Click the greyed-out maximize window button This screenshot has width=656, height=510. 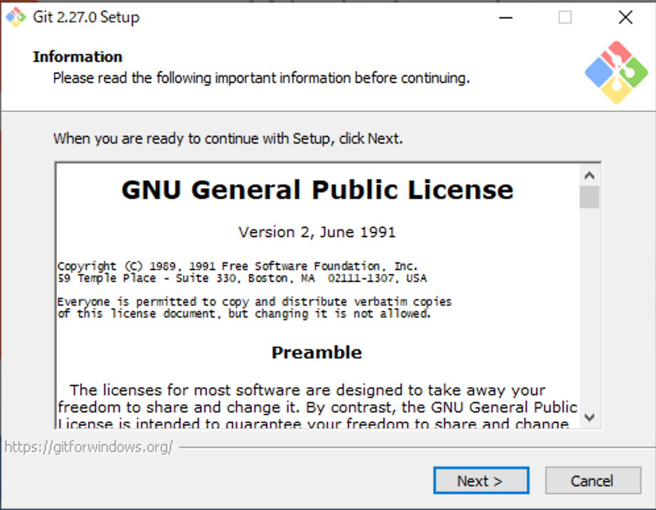point(565,18)
